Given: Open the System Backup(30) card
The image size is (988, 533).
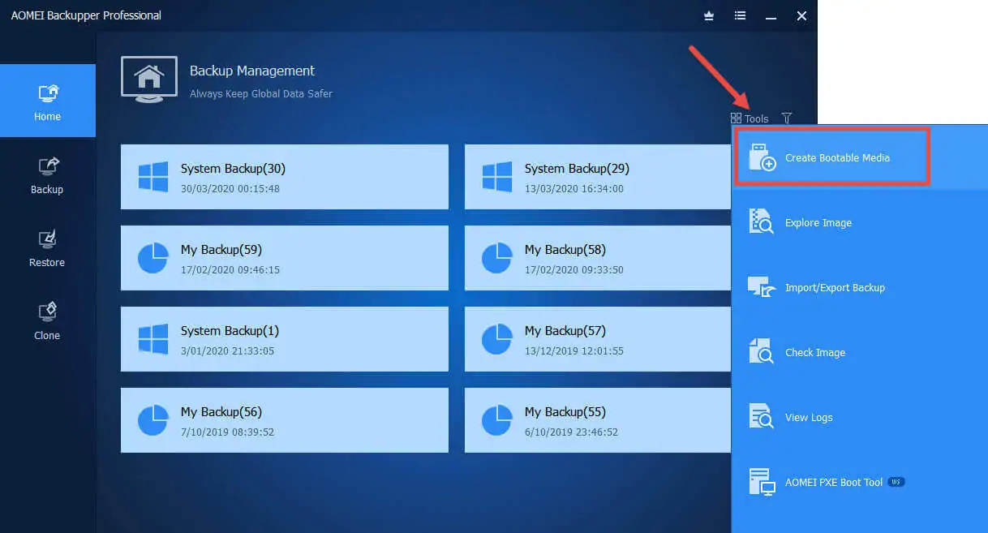Looking at the screenshot, I should pyautogui.click(x=285, y=177).
